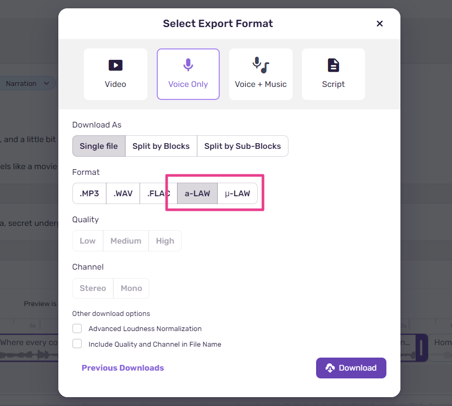
Task: Select Split by Sub-Blocks option
Action: (243, 146)
